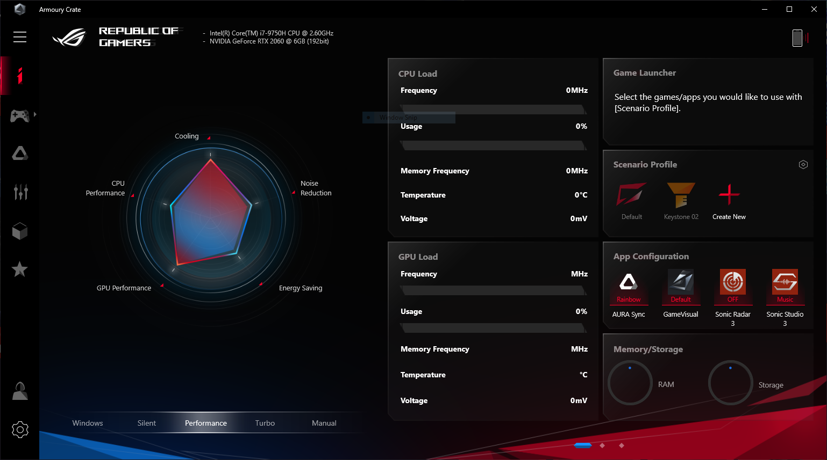This screenshot has height=460, width=827.
Task: Select the Default scenario profile
Action: click(632, 201)
